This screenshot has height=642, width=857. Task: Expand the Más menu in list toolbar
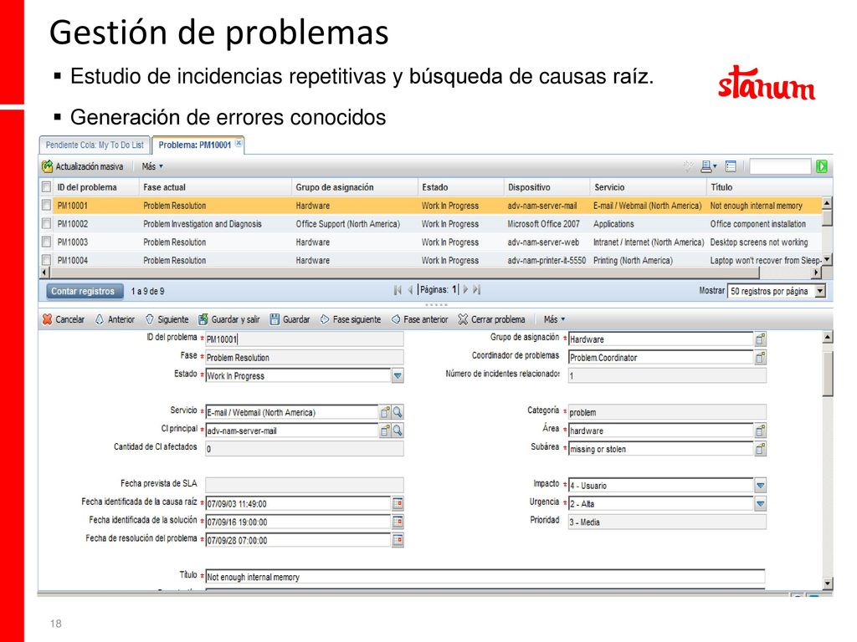point(152,166)
